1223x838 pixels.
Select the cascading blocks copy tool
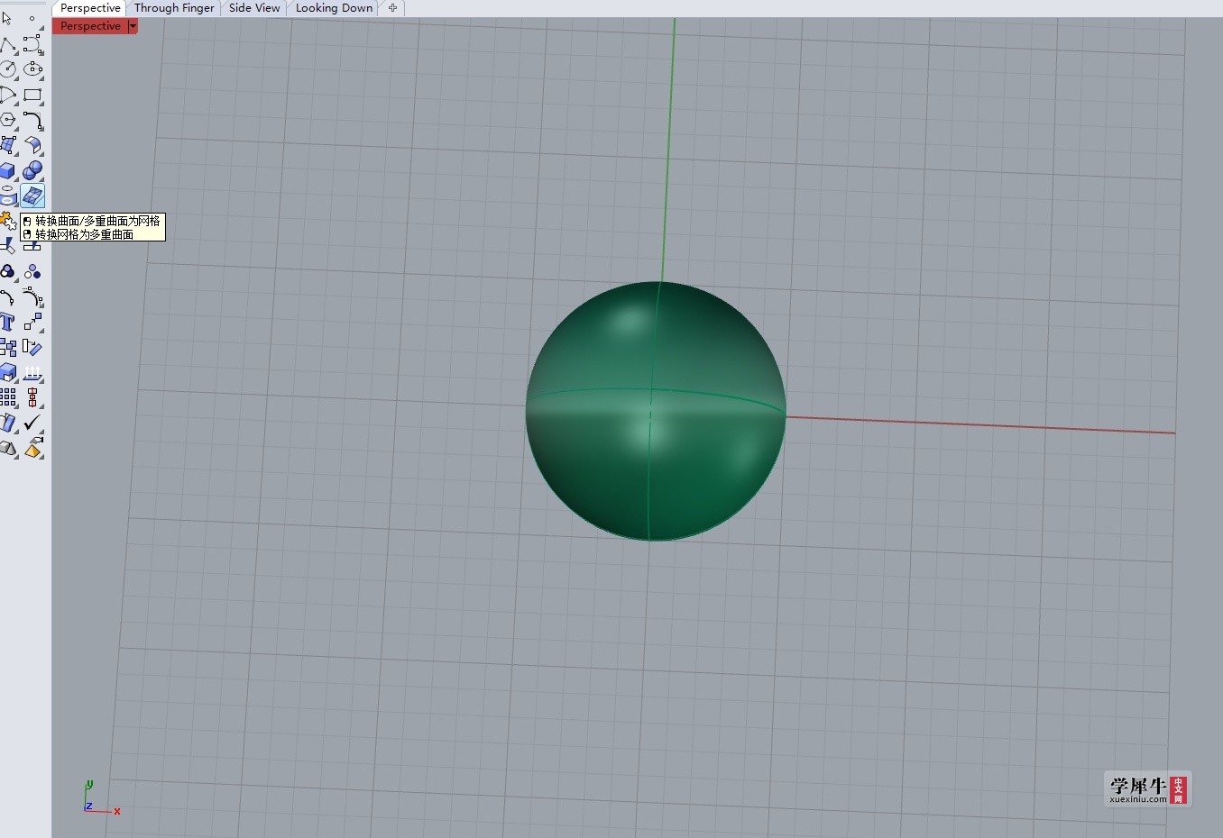[7, 347]
